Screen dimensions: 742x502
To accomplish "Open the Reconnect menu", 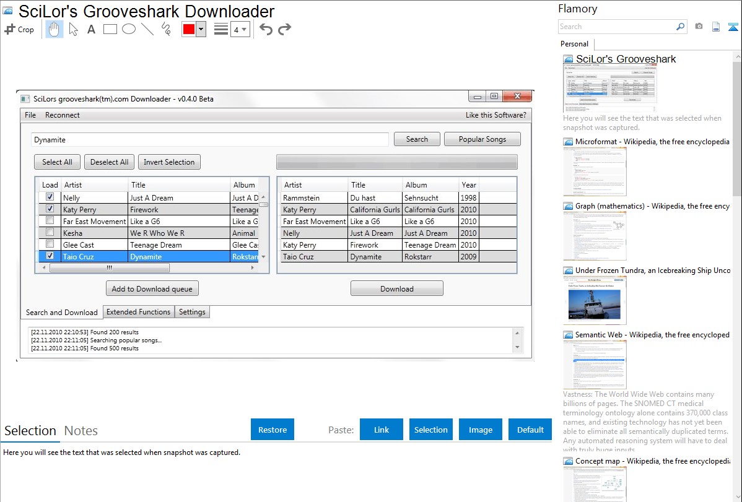I will point(63,115).
